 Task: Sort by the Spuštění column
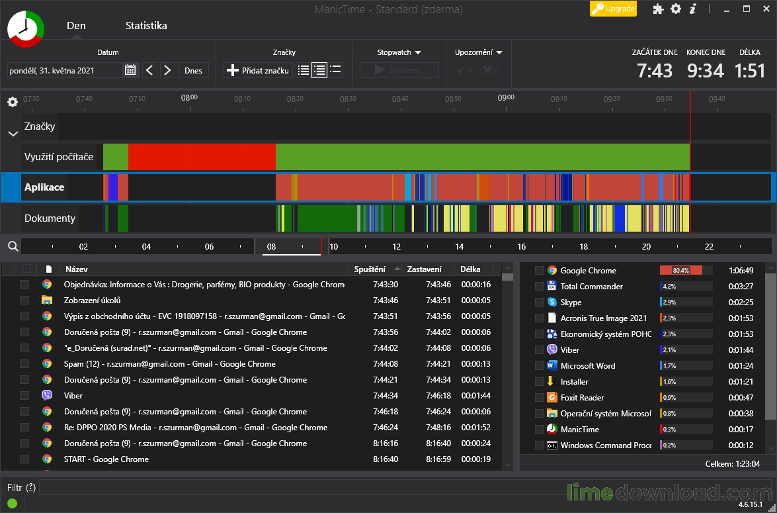375,269
